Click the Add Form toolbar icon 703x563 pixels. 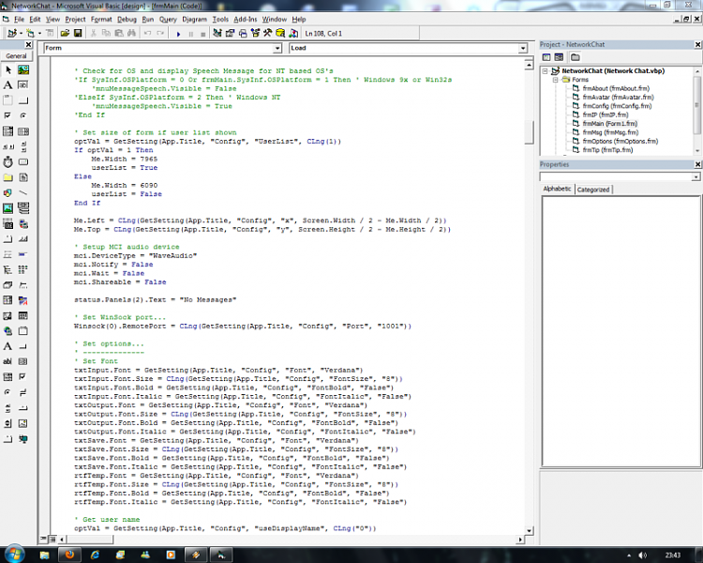point(30,33)
